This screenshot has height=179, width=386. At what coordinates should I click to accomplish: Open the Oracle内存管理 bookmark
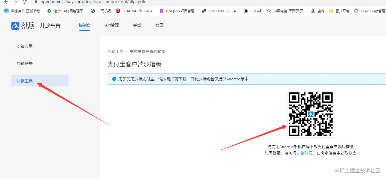369,11
